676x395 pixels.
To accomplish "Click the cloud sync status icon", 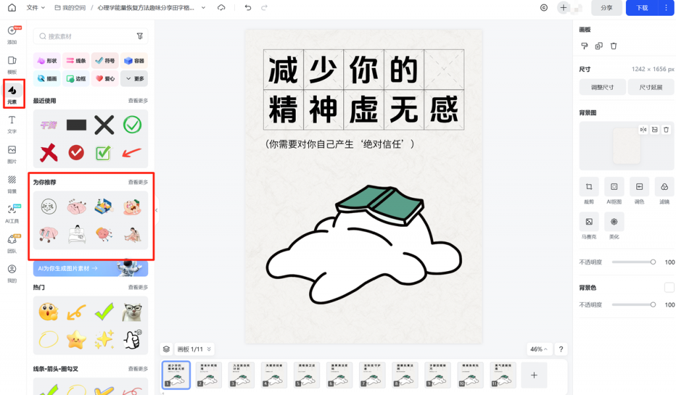I will (221, 8).
